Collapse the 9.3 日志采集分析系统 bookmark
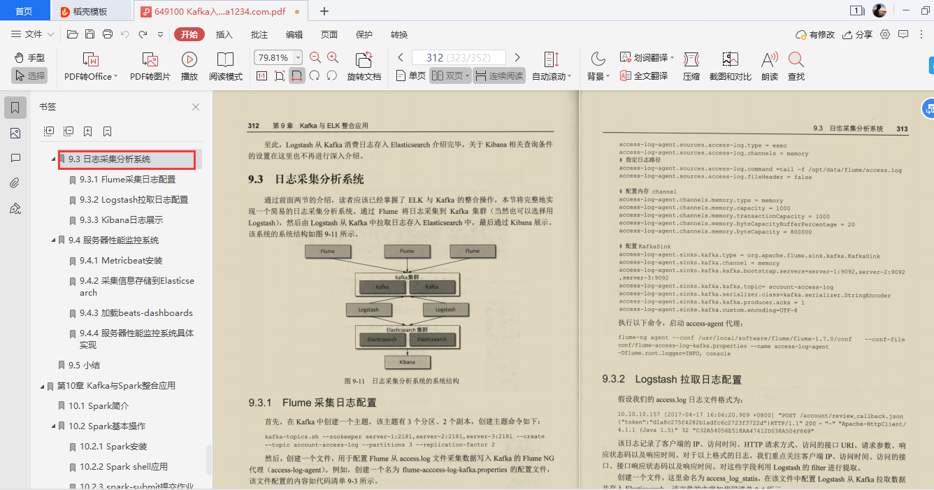The image size is (934, 490). coord(52,160)
